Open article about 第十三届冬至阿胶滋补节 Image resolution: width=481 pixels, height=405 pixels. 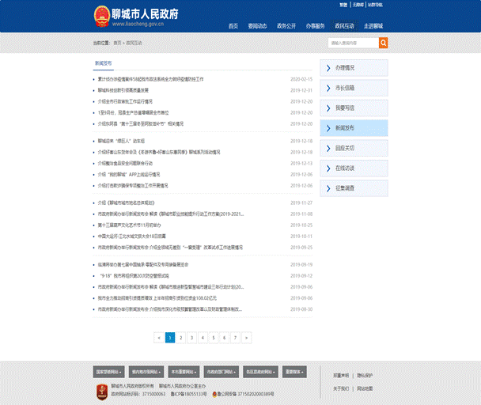[141, 123]
